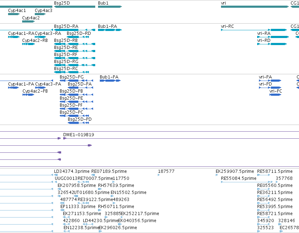The height and width of the screenshot is (233, 299).
Task: Click EST RE07189.5prime
Action: [93, 175]
